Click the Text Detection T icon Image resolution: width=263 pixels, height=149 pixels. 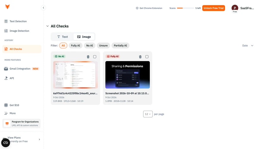[x=6, y=21]
